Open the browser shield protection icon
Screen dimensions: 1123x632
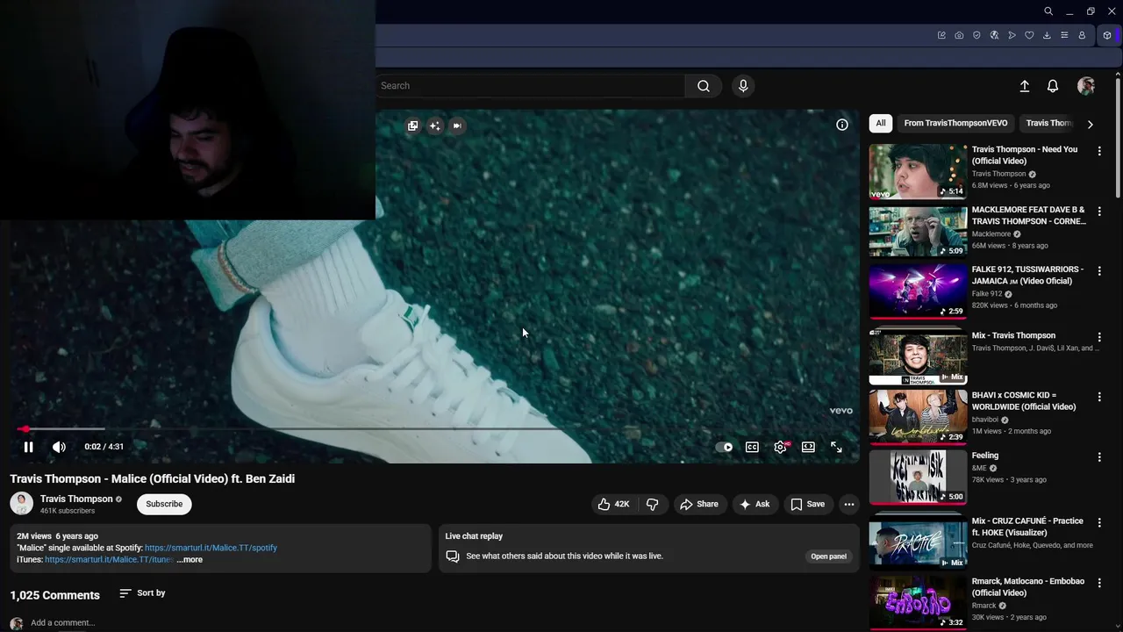[976, 35]
